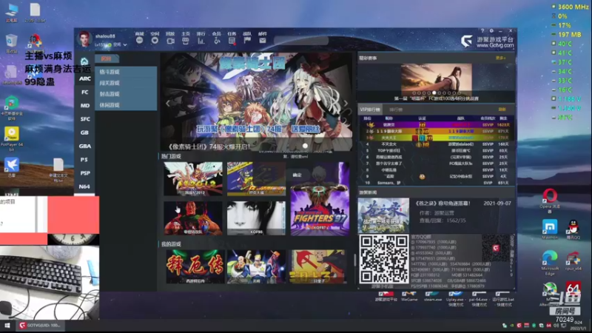The image size is (592, 333).
Task: Open the KOF97 Fighters game thumbnail
Action: (320, 199)
